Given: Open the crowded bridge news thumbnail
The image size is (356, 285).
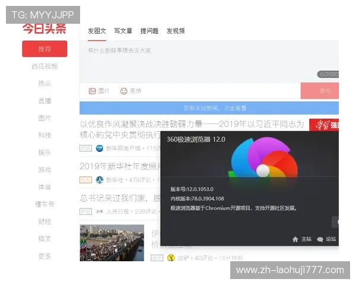Looking at the screenshot, I should pyautogui.click(x=112, y=243).
